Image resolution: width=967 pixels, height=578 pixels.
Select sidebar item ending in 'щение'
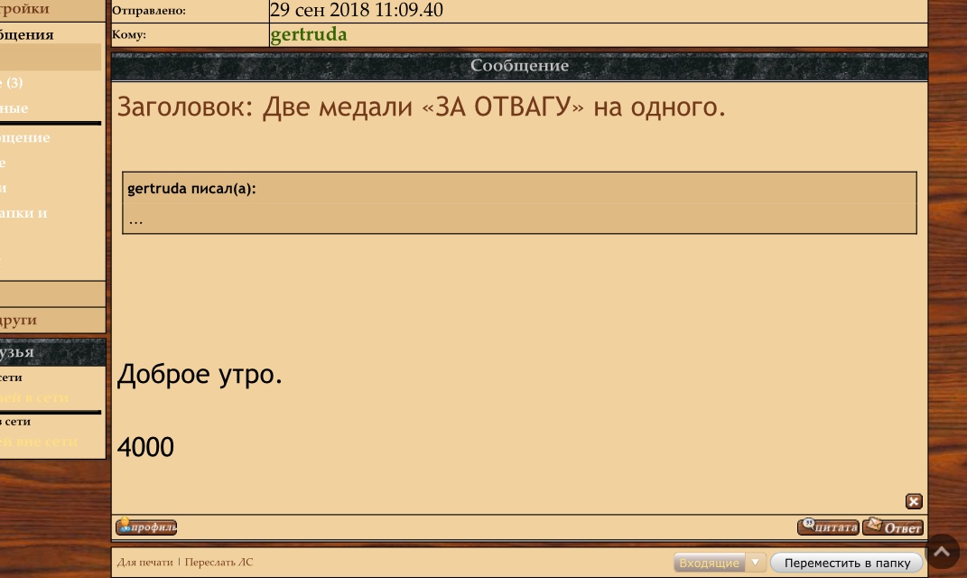pyautogui.click(x=24, y=137)
